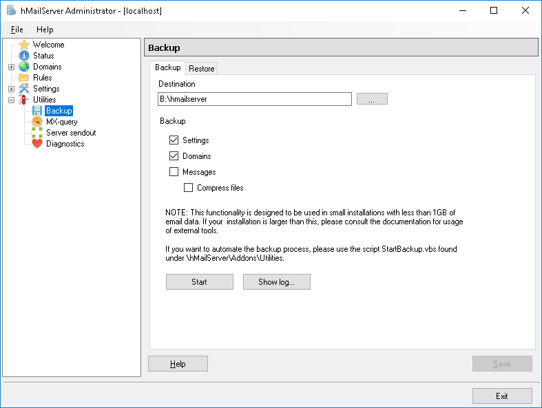The image size is (542, 408).
Task: Click the Rules folder icon
Action: (x=24, y=77)
